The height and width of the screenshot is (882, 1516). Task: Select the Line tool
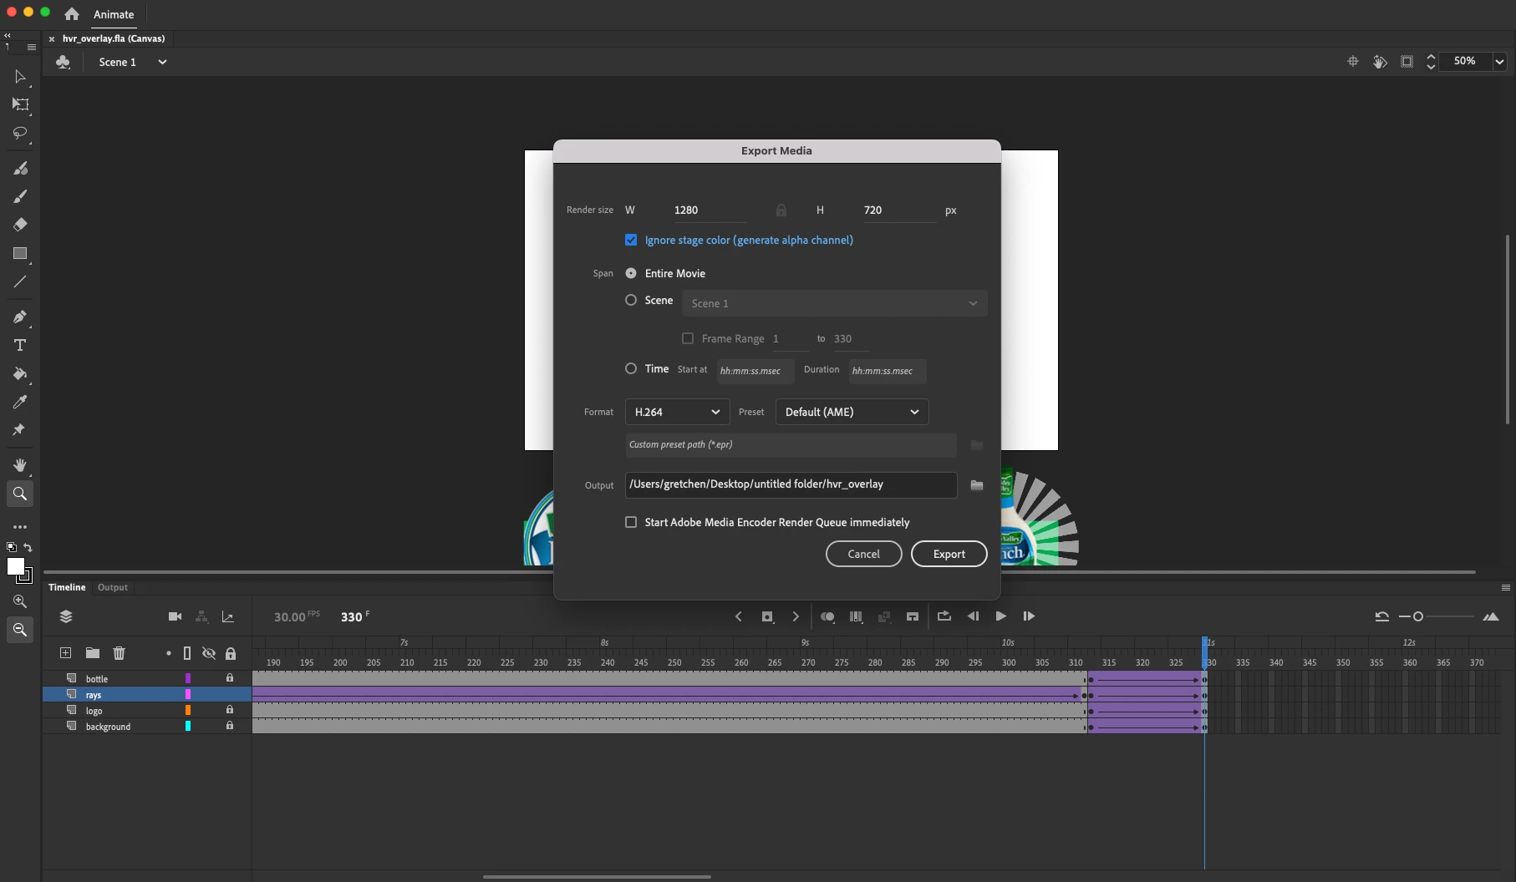[x=20, y=281]
